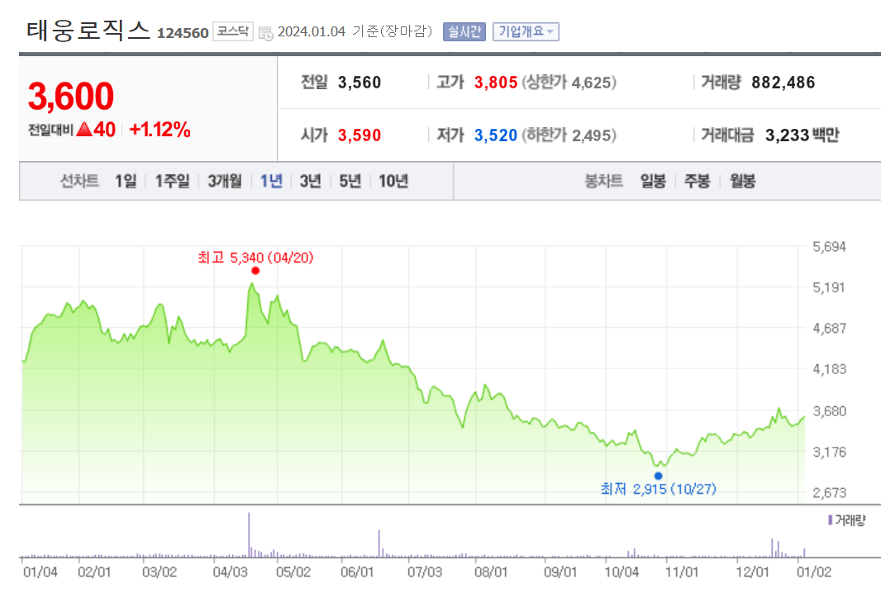Click the 거래량 value 882,486
This screenshot has width=881, height=607.
tap(783, 83)
